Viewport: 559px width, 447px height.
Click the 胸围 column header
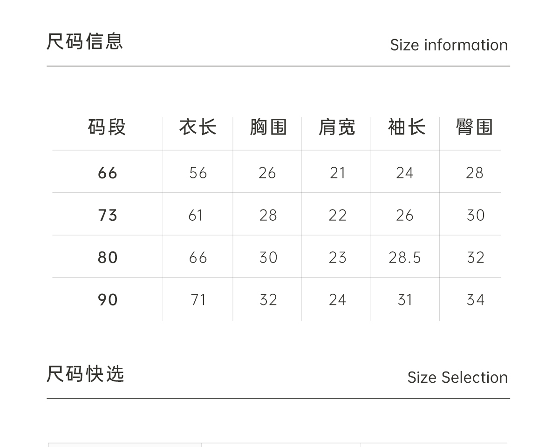[268, 127]
